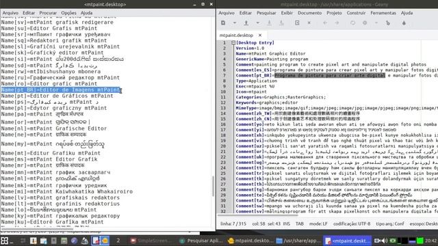Image resolution: width=438 pixels, height=246 pixels.
Task: Click the Type=Application line in Geany
Action: (257, 81)
